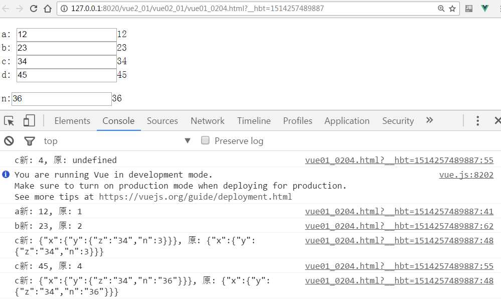Activate the DevTools inspect element picker
This screenshot has width=501, height=300.
9,121
